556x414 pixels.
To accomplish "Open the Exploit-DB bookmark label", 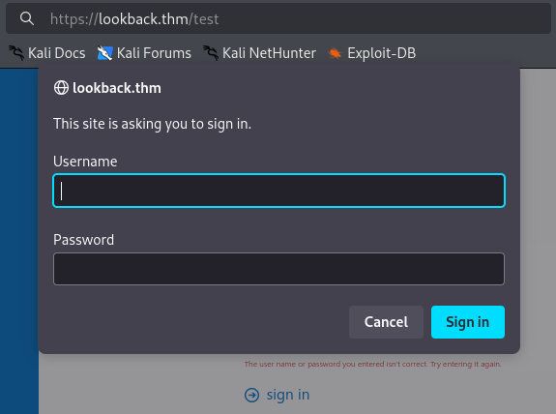I will point(382,53).
